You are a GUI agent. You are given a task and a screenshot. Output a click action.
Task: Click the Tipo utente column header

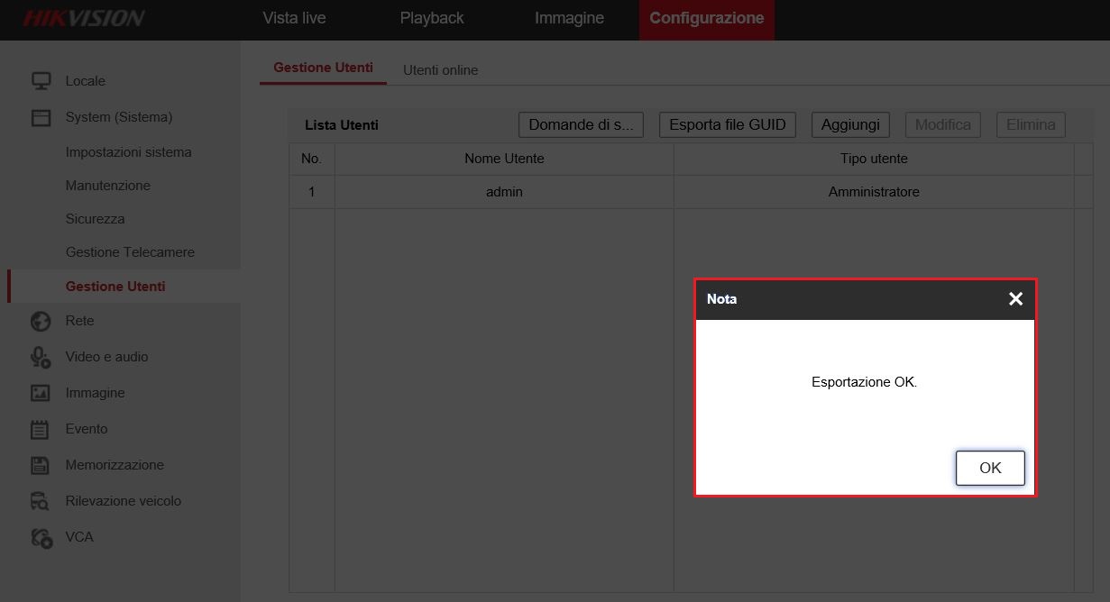874,159
